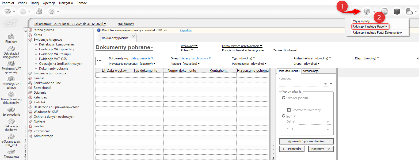
Task: Open Ewidencja VAT-OSS in module tree
Action: 53,59
